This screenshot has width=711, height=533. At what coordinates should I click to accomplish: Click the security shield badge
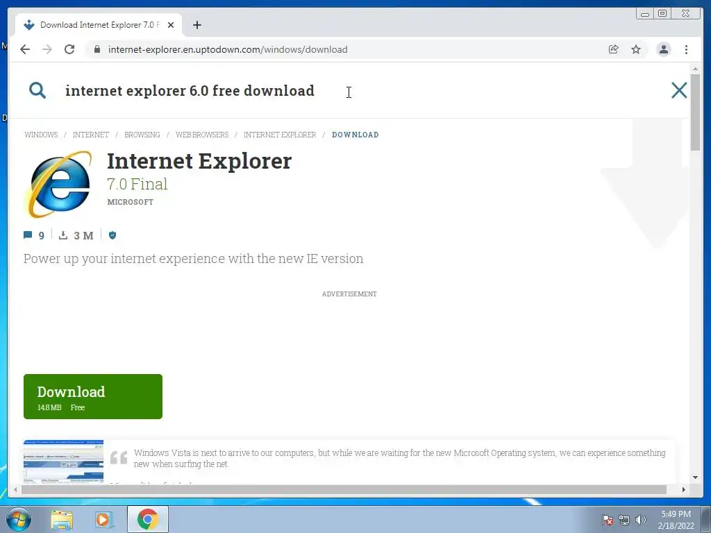pos(112,235)
